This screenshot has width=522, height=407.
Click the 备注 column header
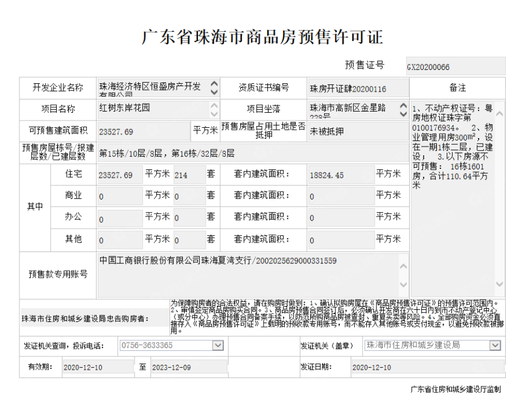pos(457,88)
